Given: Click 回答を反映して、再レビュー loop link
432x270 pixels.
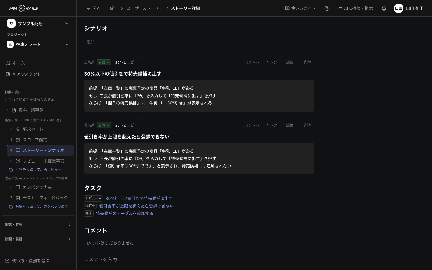Looking at the screenshot, I should (x=35, y=170).
